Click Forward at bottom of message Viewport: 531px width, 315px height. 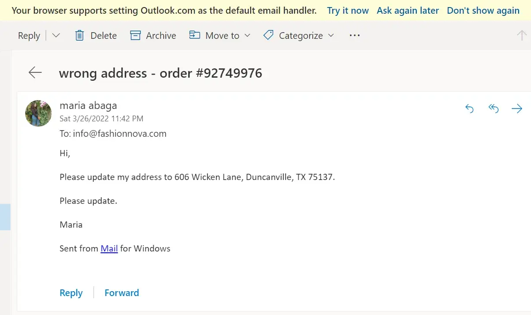tap(122, 292)
